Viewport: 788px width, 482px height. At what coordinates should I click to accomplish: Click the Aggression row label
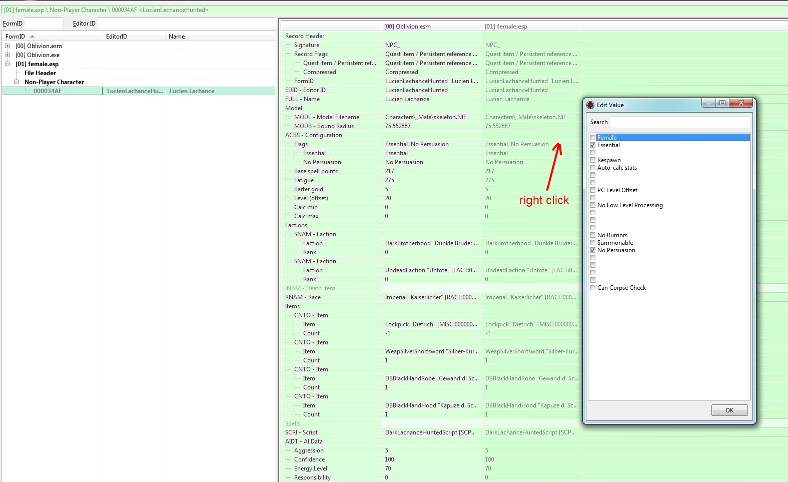click(309, 450)
